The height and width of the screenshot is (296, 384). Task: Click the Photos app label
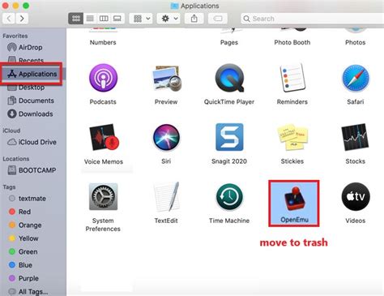pos(356,42)
